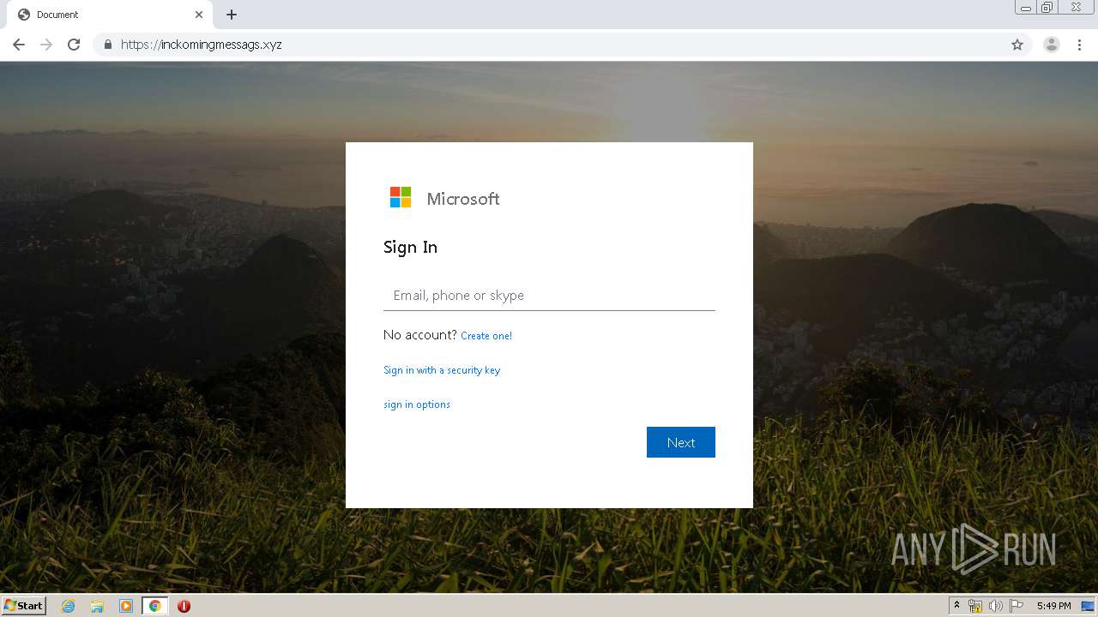Open the file explorer taskbar icon
This screenshot has width=1098, height=617.
pos(97,606)
